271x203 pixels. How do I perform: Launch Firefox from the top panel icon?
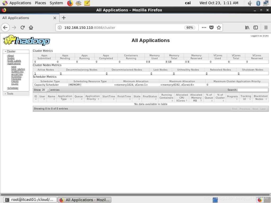70,3
